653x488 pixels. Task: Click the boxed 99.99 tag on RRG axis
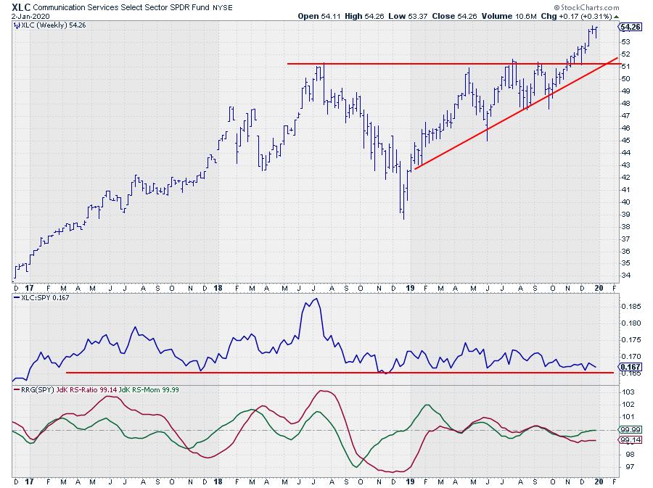(x=630, y=430)
